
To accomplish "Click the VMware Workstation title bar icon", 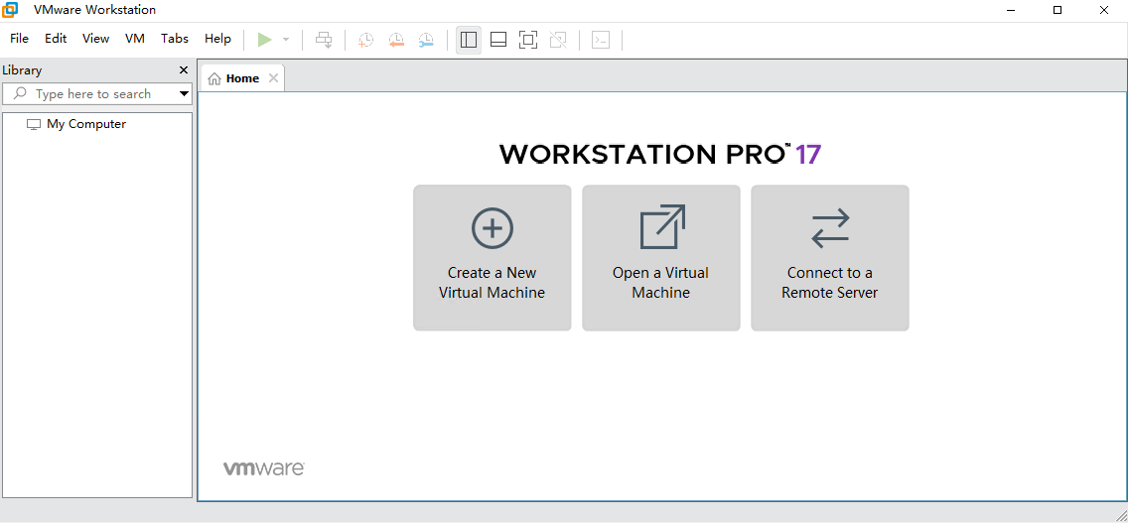I will (x=10, y=10).
